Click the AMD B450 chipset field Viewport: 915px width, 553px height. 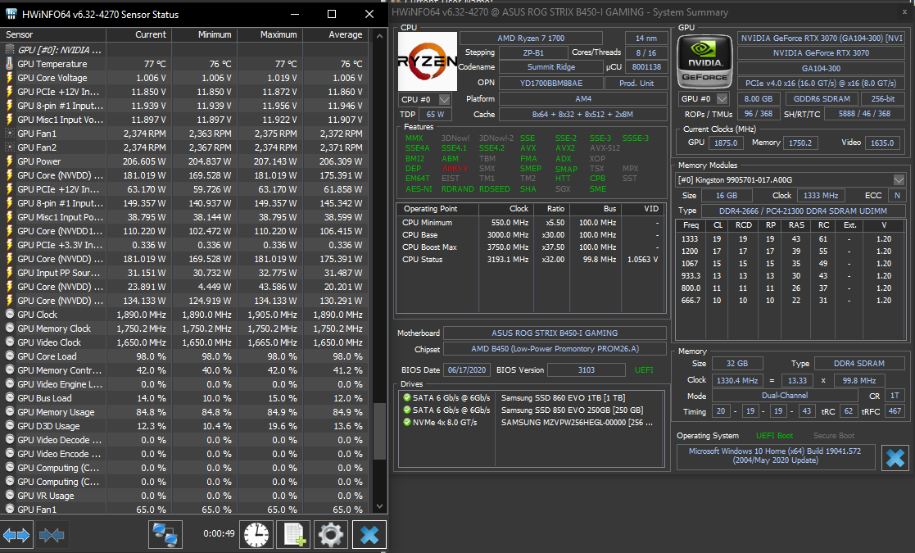click(x=555, y=349)
